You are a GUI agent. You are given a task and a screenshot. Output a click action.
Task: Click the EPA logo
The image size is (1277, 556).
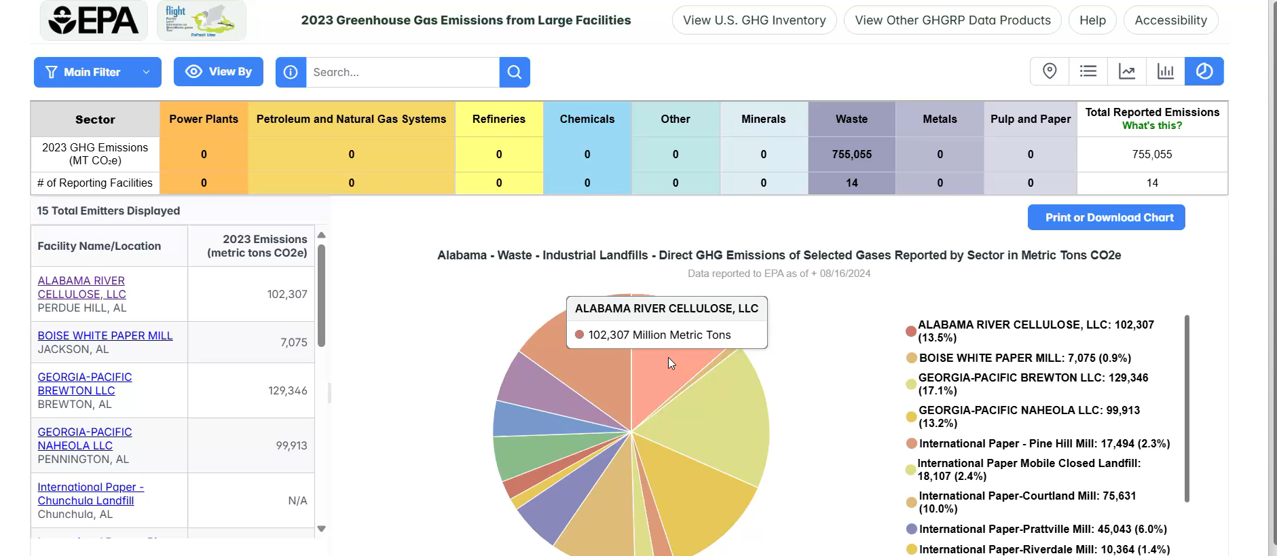click(94, 20)
